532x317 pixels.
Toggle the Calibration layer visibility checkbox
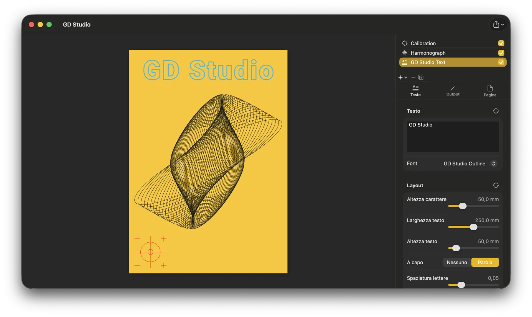(x=501, y=43)
